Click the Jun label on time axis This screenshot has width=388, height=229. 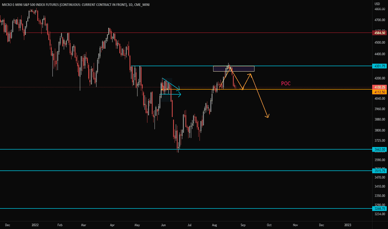163,225
